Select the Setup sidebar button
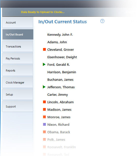This screenshot has height=156, width=137. [x=18, y=94]
